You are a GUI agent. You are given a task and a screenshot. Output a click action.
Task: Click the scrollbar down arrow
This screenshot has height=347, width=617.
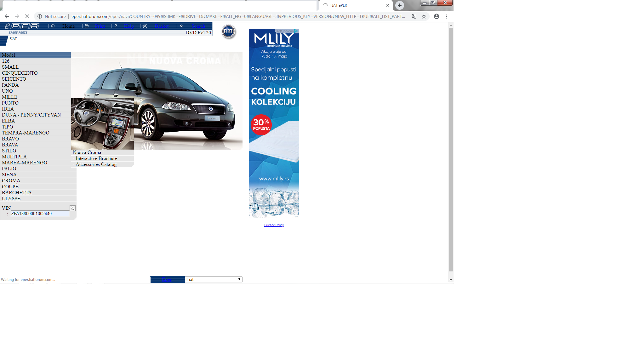point(451,280)
